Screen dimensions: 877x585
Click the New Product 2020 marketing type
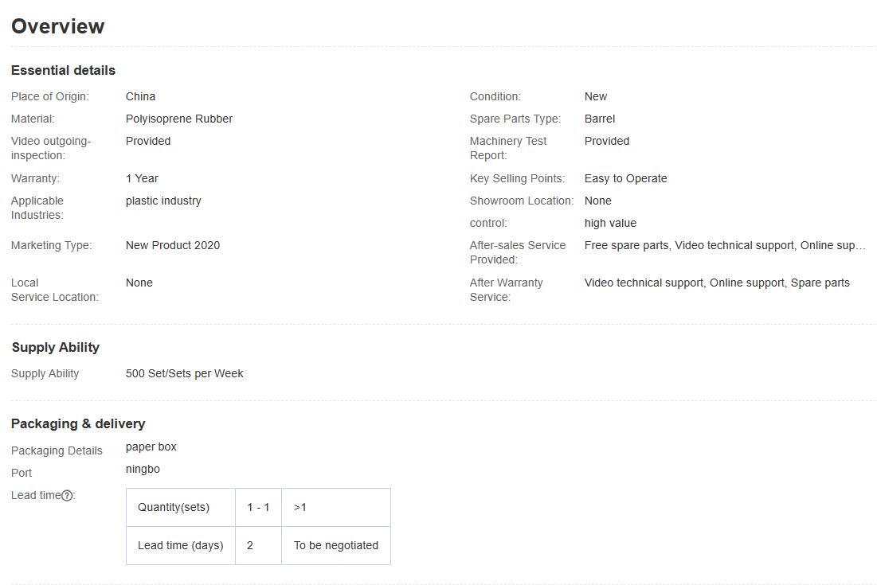click(173, 245)
